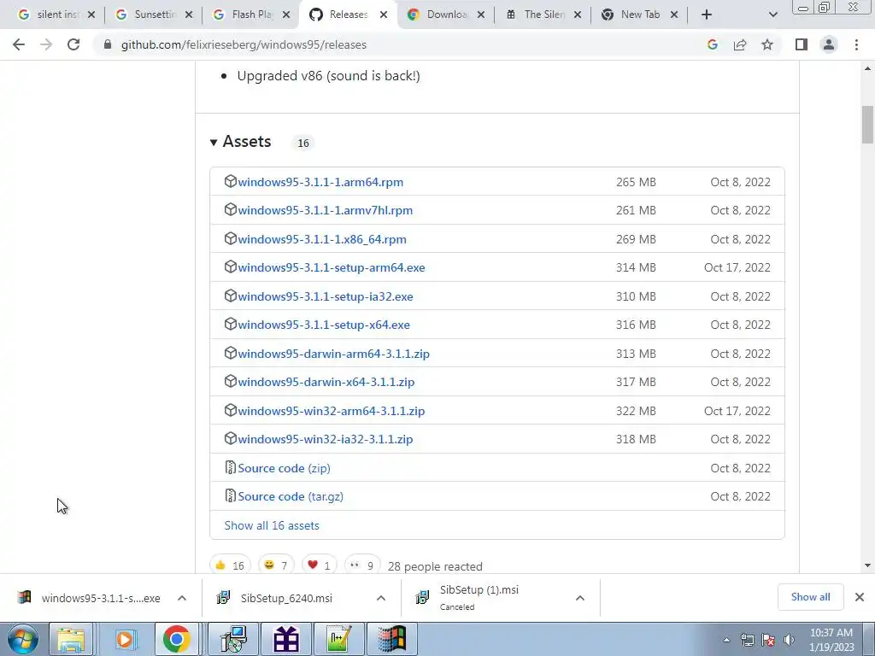Open downloaded windows95-3.1.1 exe file
The height and width of the screenshot is (656, 875).
[x=89, y=598]
